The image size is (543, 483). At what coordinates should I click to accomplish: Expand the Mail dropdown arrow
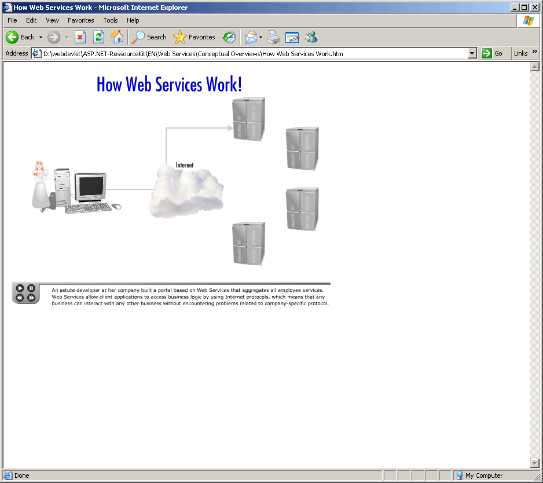[261, 37]
